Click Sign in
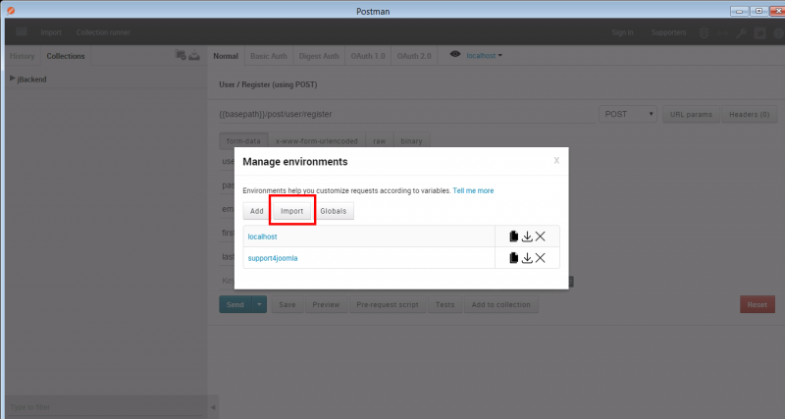 [622, 32]
